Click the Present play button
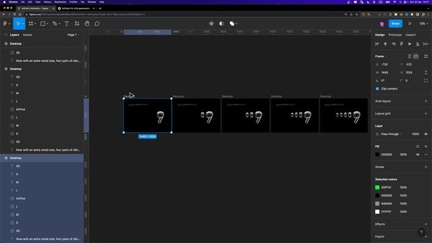432x243 pixels. click(x=410, y=24)
